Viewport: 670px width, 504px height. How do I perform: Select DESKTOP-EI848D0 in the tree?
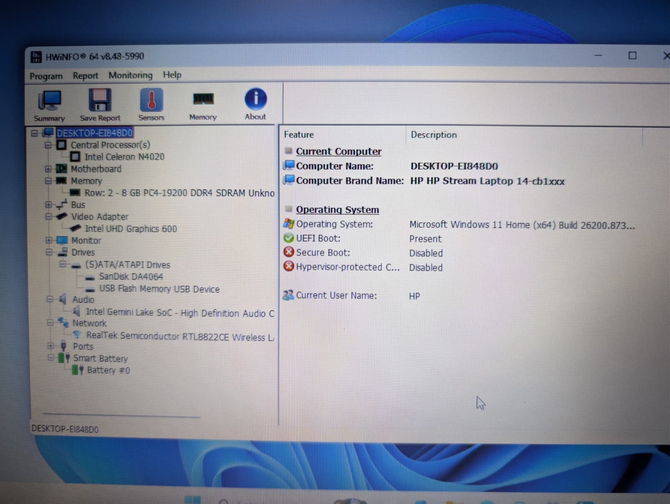pyautogui.click(x=95, y=133)
